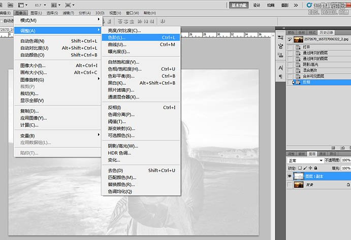Viewport: 351px width, 240px height.
Task: Switch to the 历史记录 tab
Action: pos(327,32)
